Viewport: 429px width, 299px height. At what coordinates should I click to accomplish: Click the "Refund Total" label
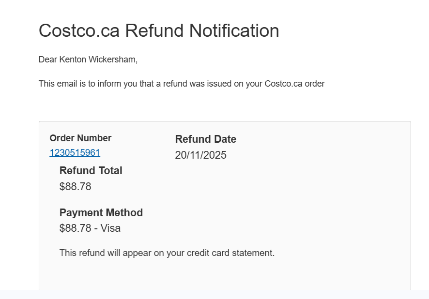91,171
